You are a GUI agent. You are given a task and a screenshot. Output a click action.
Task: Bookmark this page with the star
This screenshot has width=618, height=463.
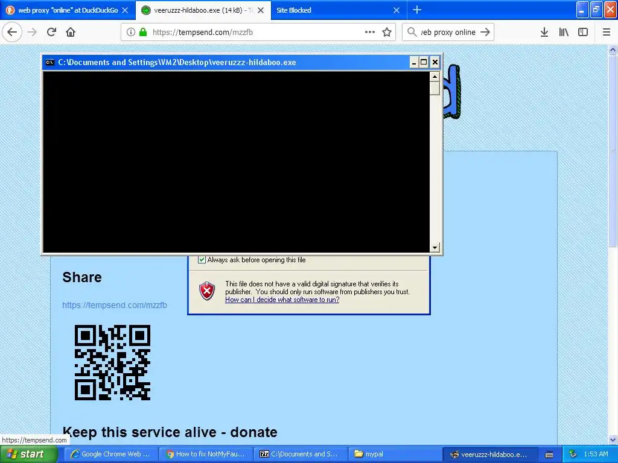click(387, 32)
